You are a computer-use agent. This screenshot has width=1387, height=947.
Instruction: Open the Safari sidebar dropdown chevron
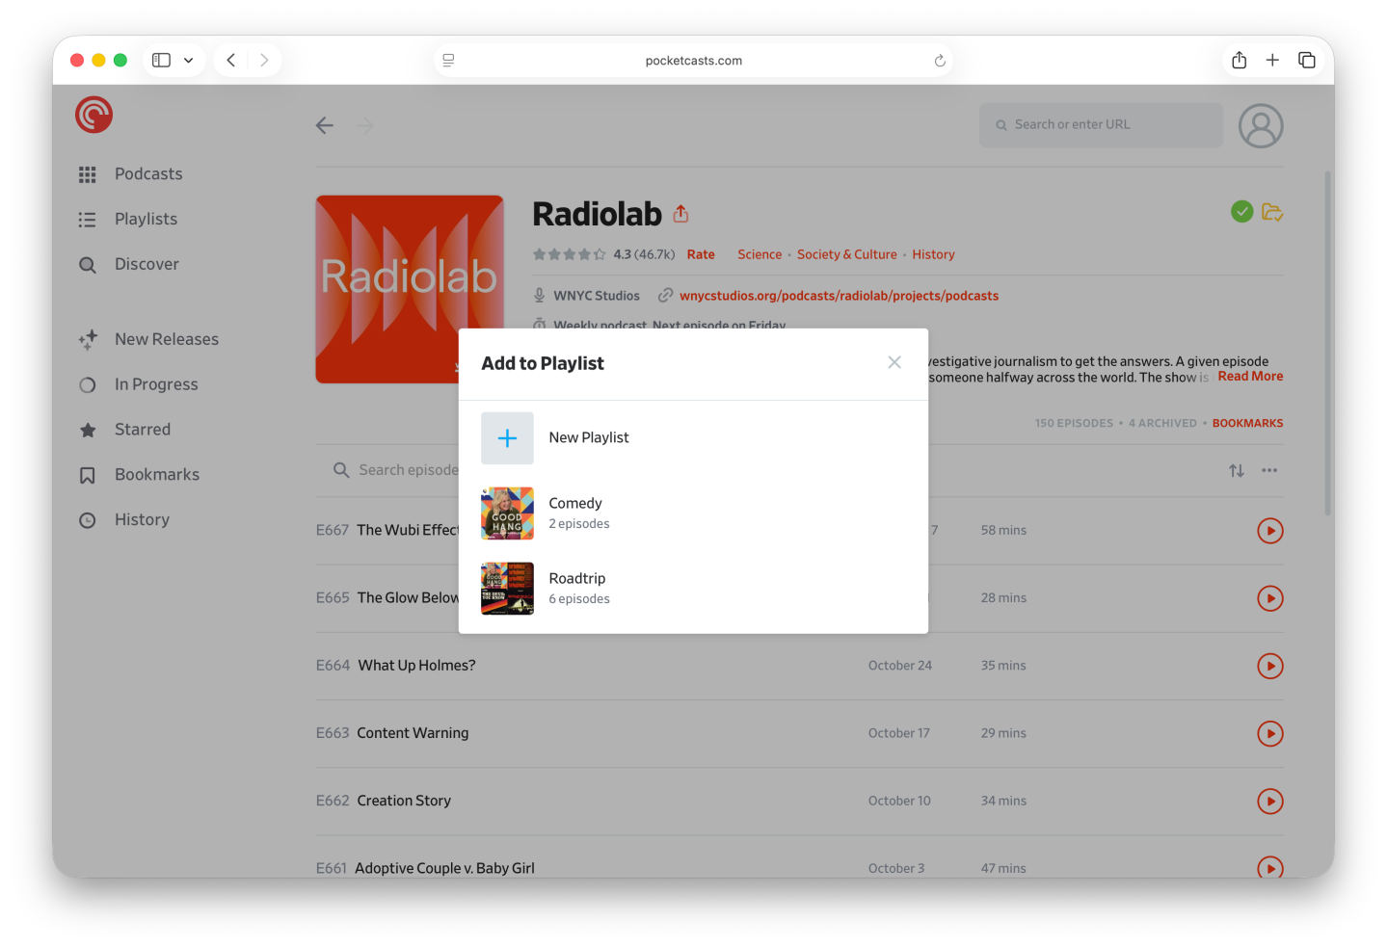[x=189, y=60]
